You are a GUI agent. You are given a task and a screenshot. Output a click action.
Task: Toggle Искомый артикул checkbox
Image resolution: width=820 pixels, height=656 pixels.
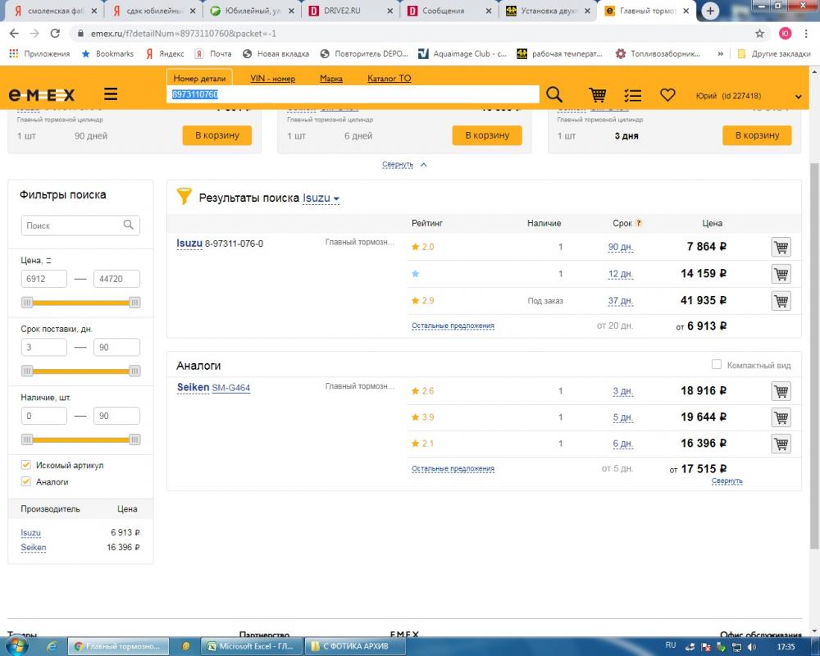[25, 465]
